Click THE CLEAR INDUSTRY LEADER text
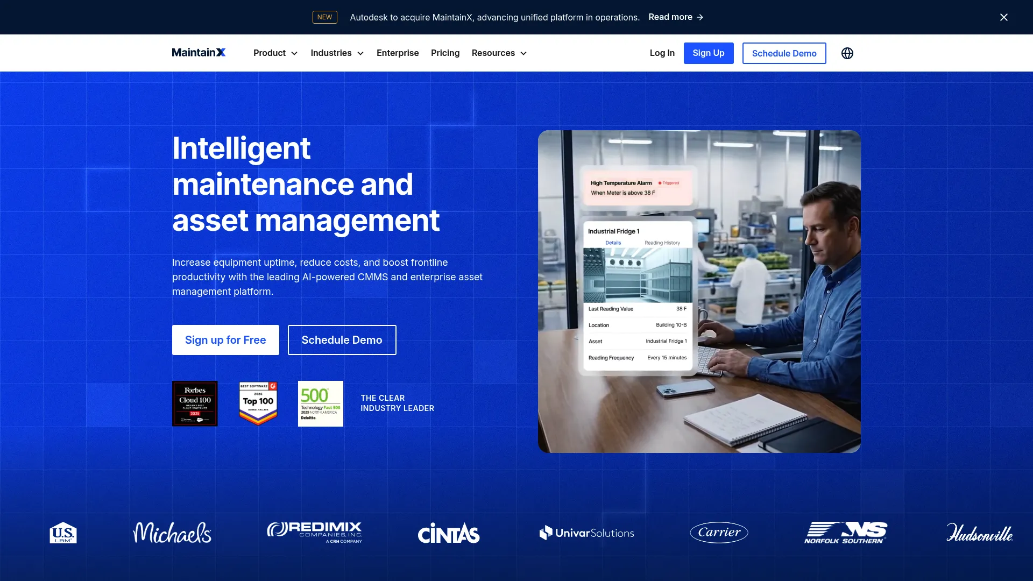 tap(397, 403)
